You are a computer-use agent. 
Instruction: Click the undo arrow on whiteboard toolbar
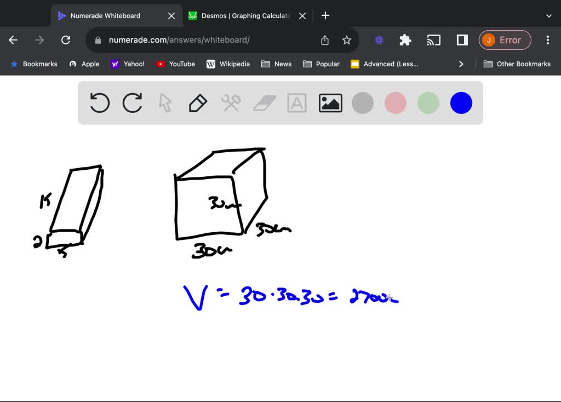tap(100, 103)
